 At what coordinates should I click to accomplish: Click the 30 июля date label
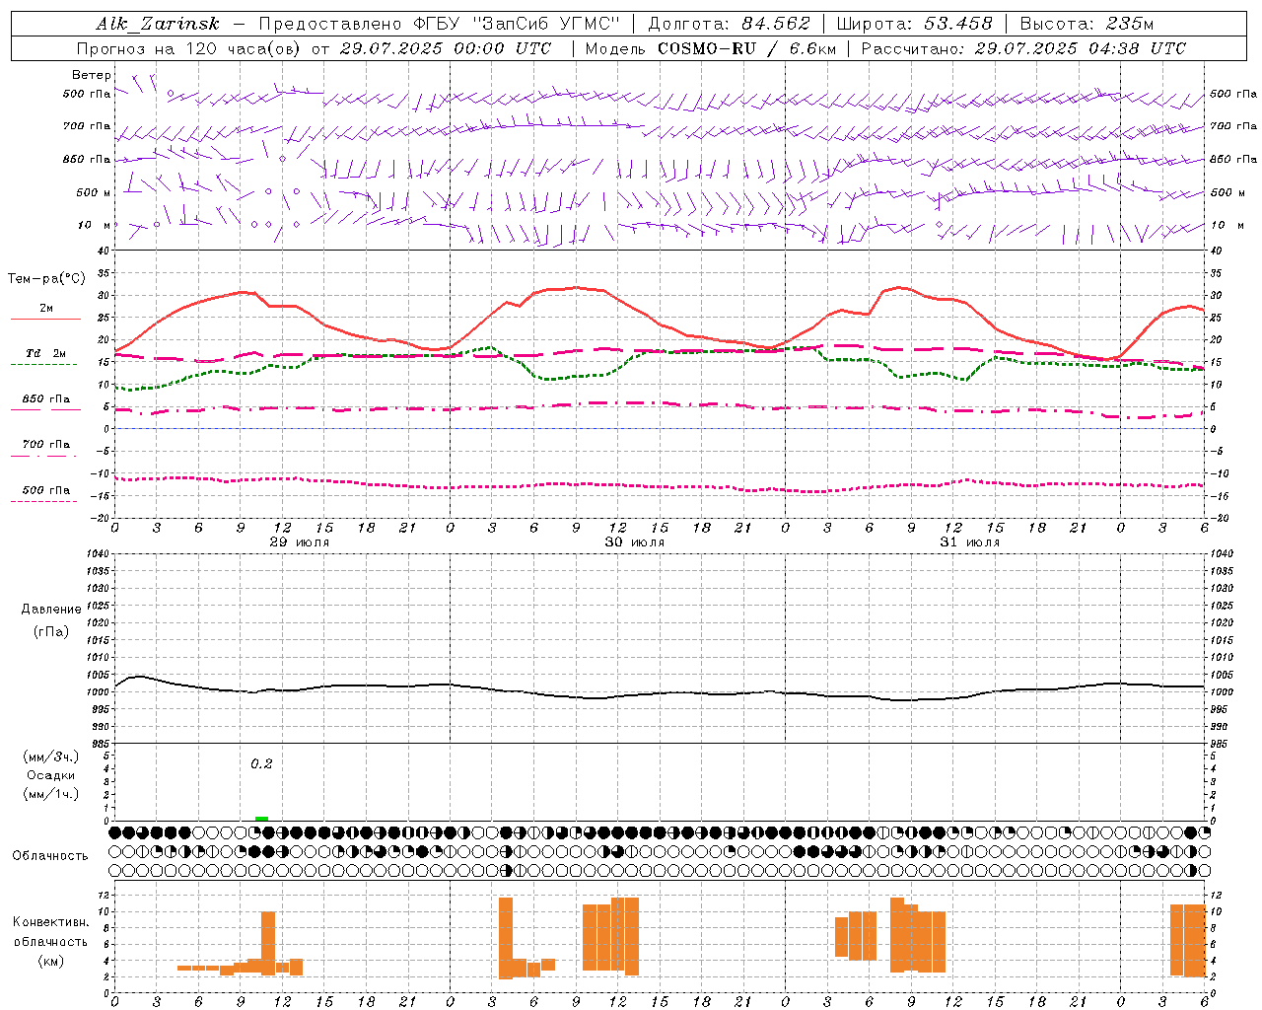coord(635,542)
